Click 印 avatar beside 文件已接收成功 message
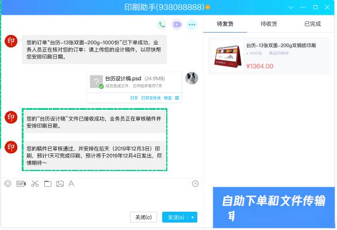 click(11, 117)
